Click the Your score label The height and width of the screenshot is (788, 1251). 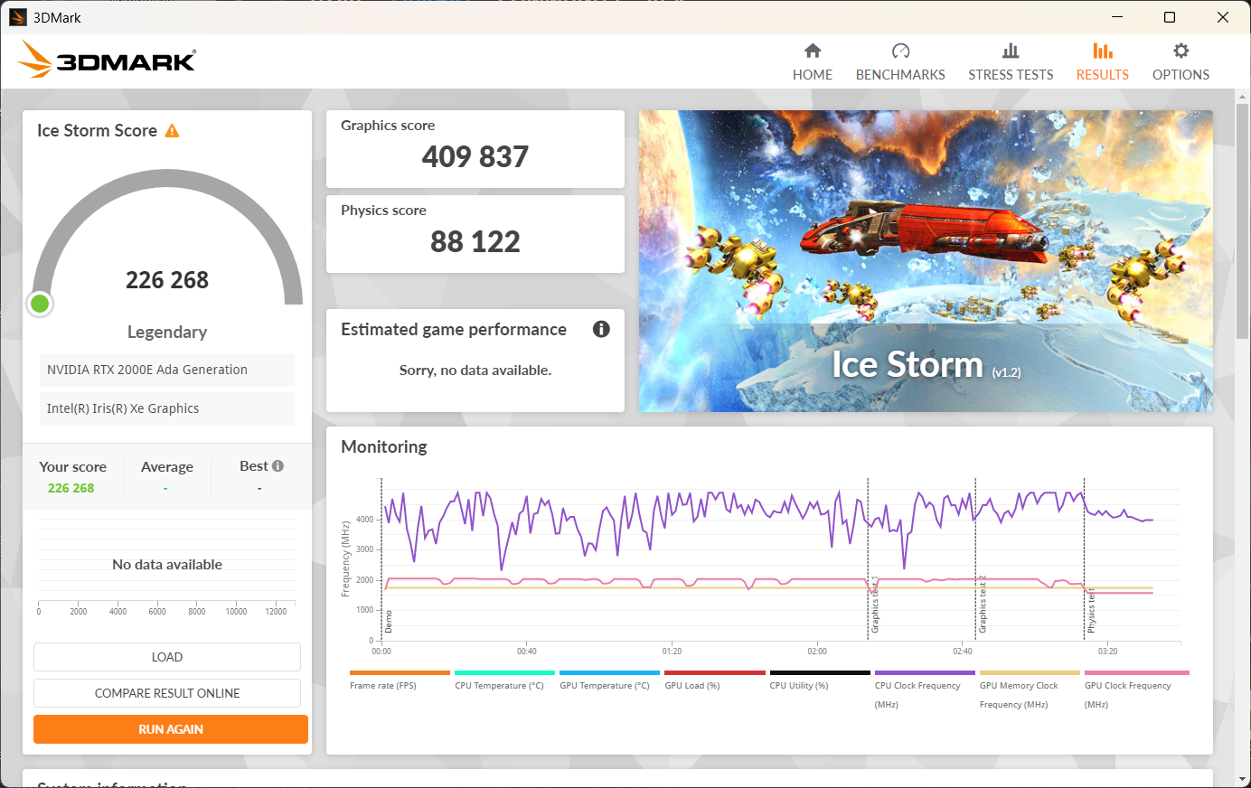coord(73,466)
